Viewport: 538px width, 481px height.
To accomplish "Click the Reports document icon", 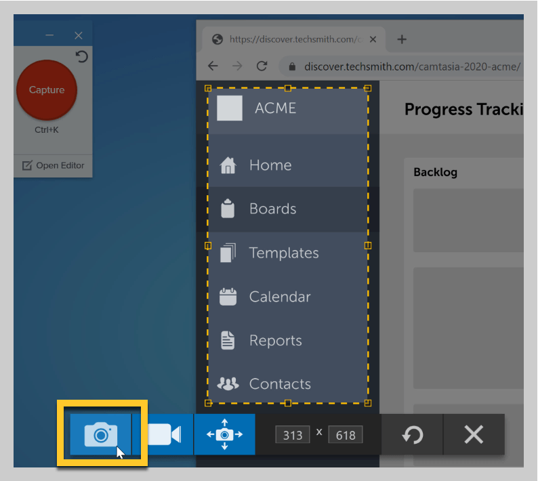I will click(x=228, y=340).
